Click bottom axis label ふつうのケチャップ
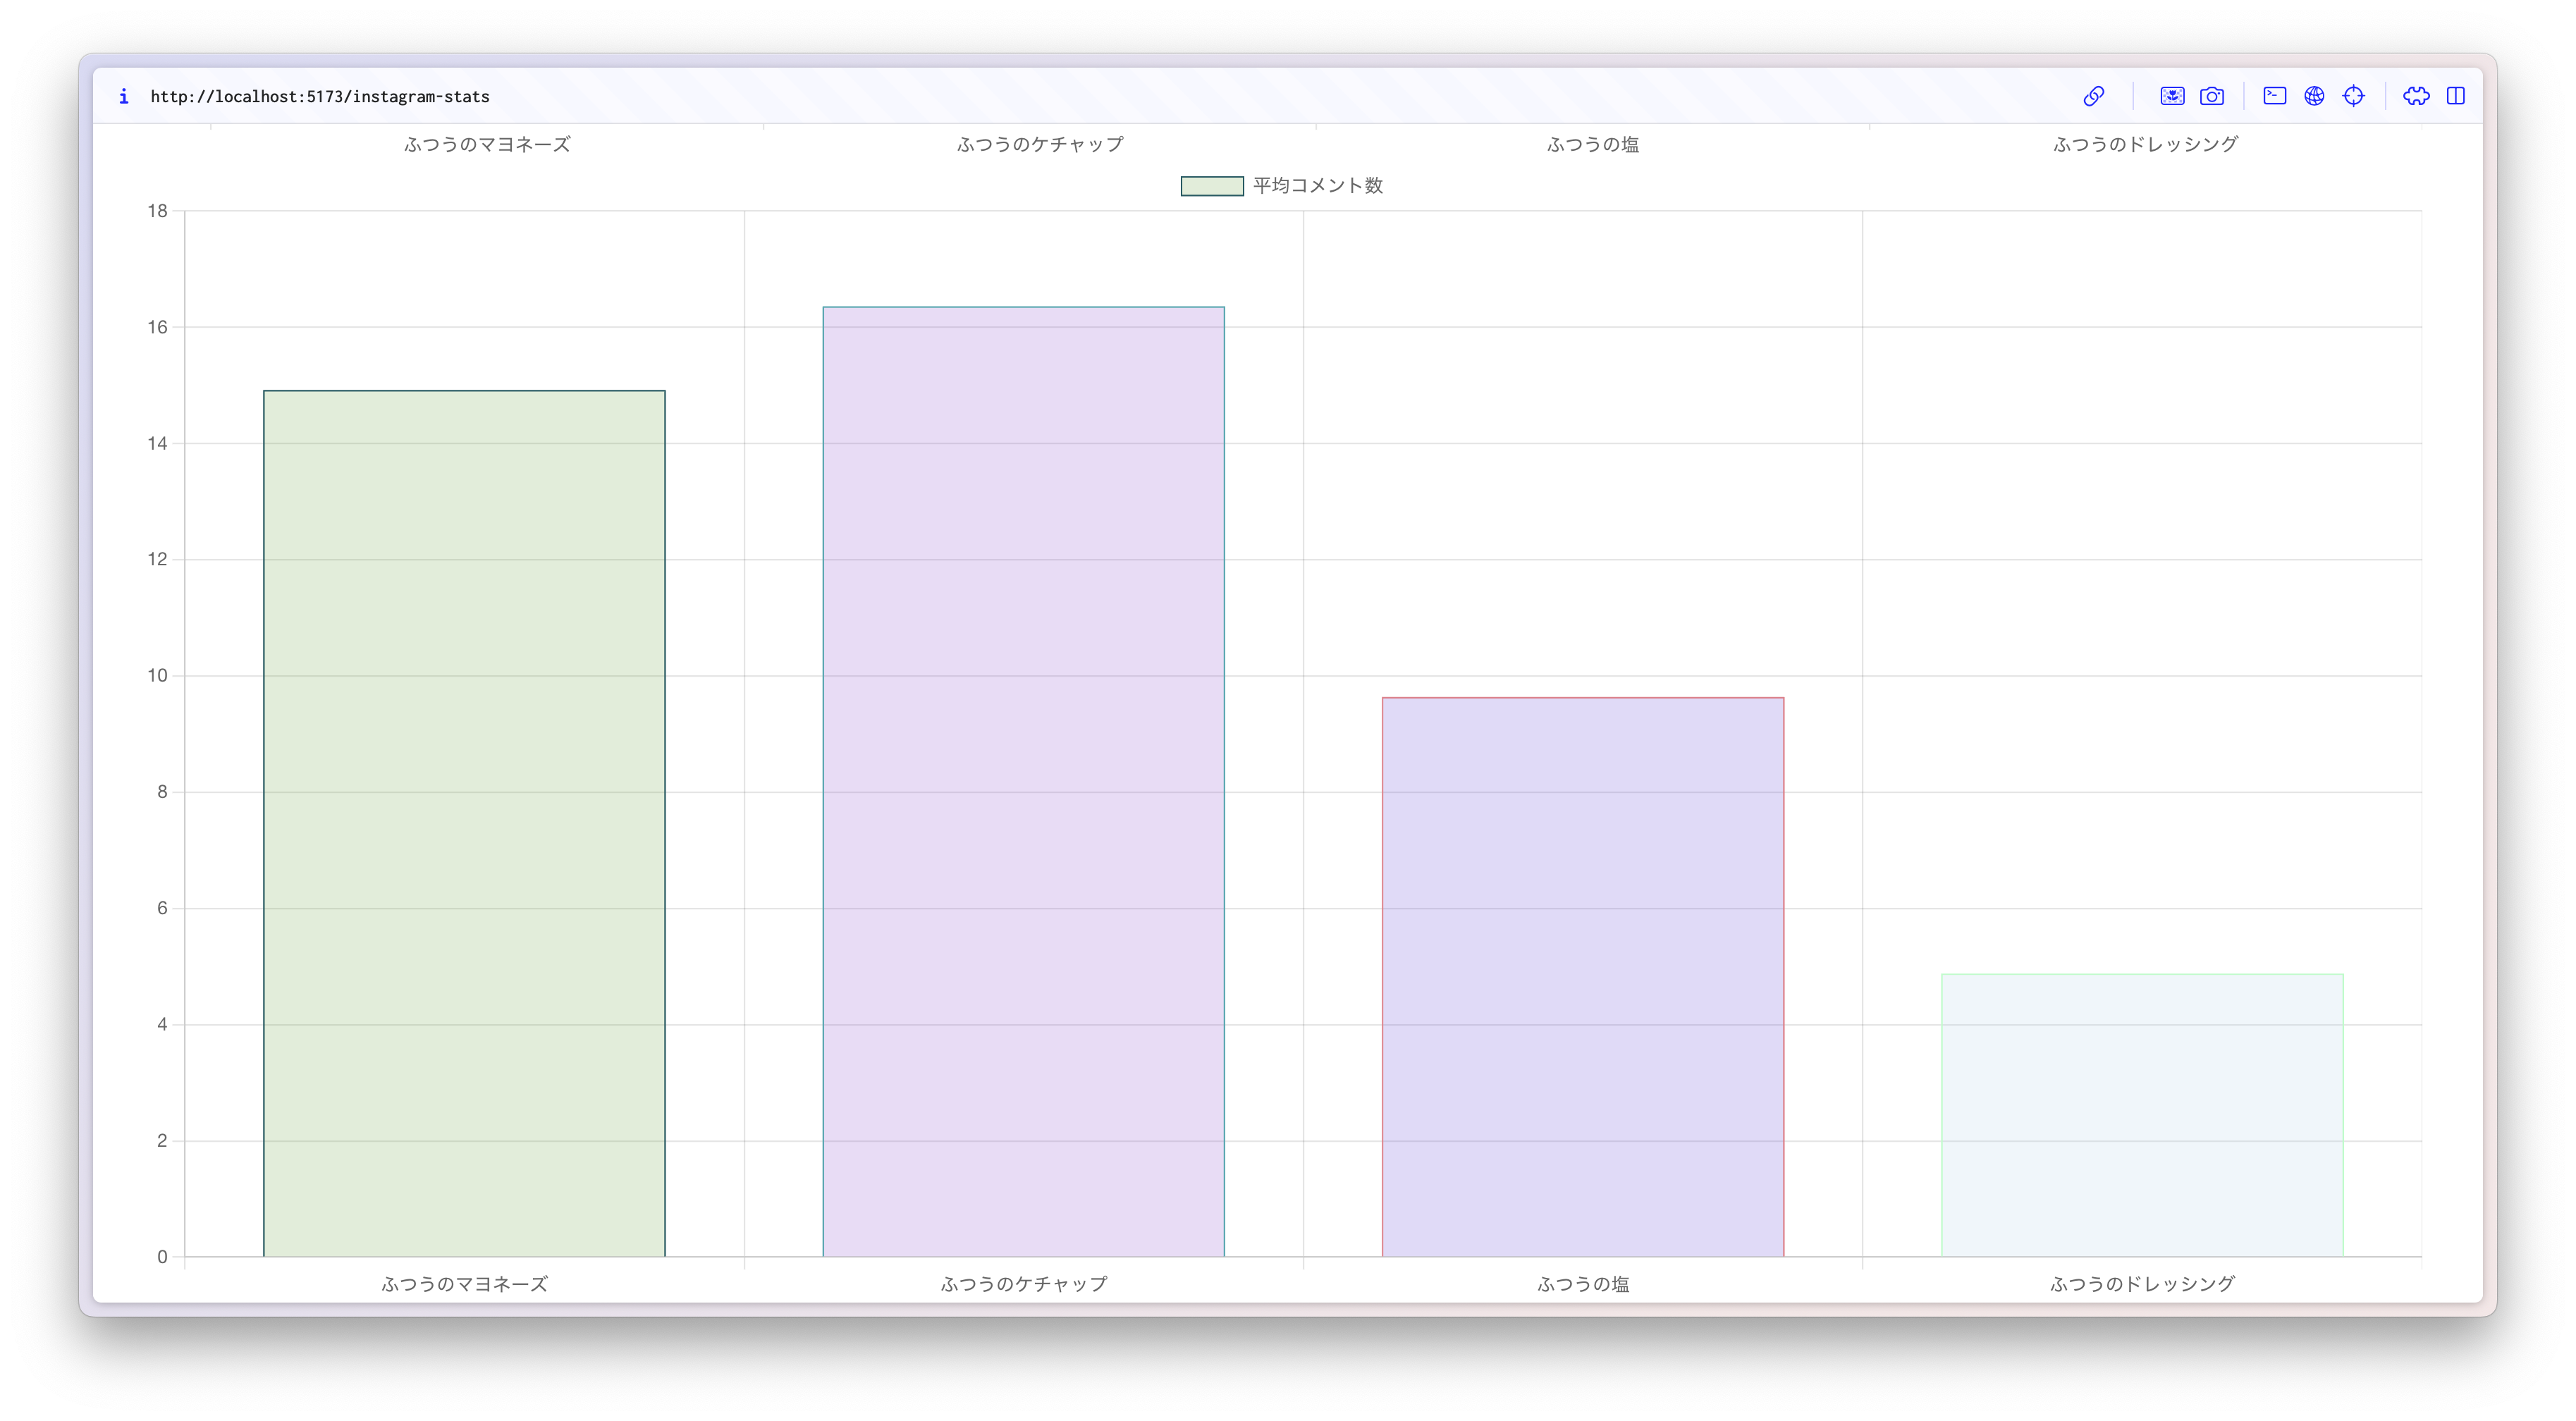 (x=1023, y=1284)
